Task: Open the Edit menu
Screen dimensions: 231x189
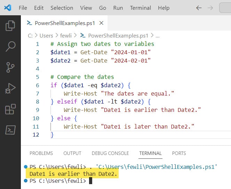Action: (39, 8)
